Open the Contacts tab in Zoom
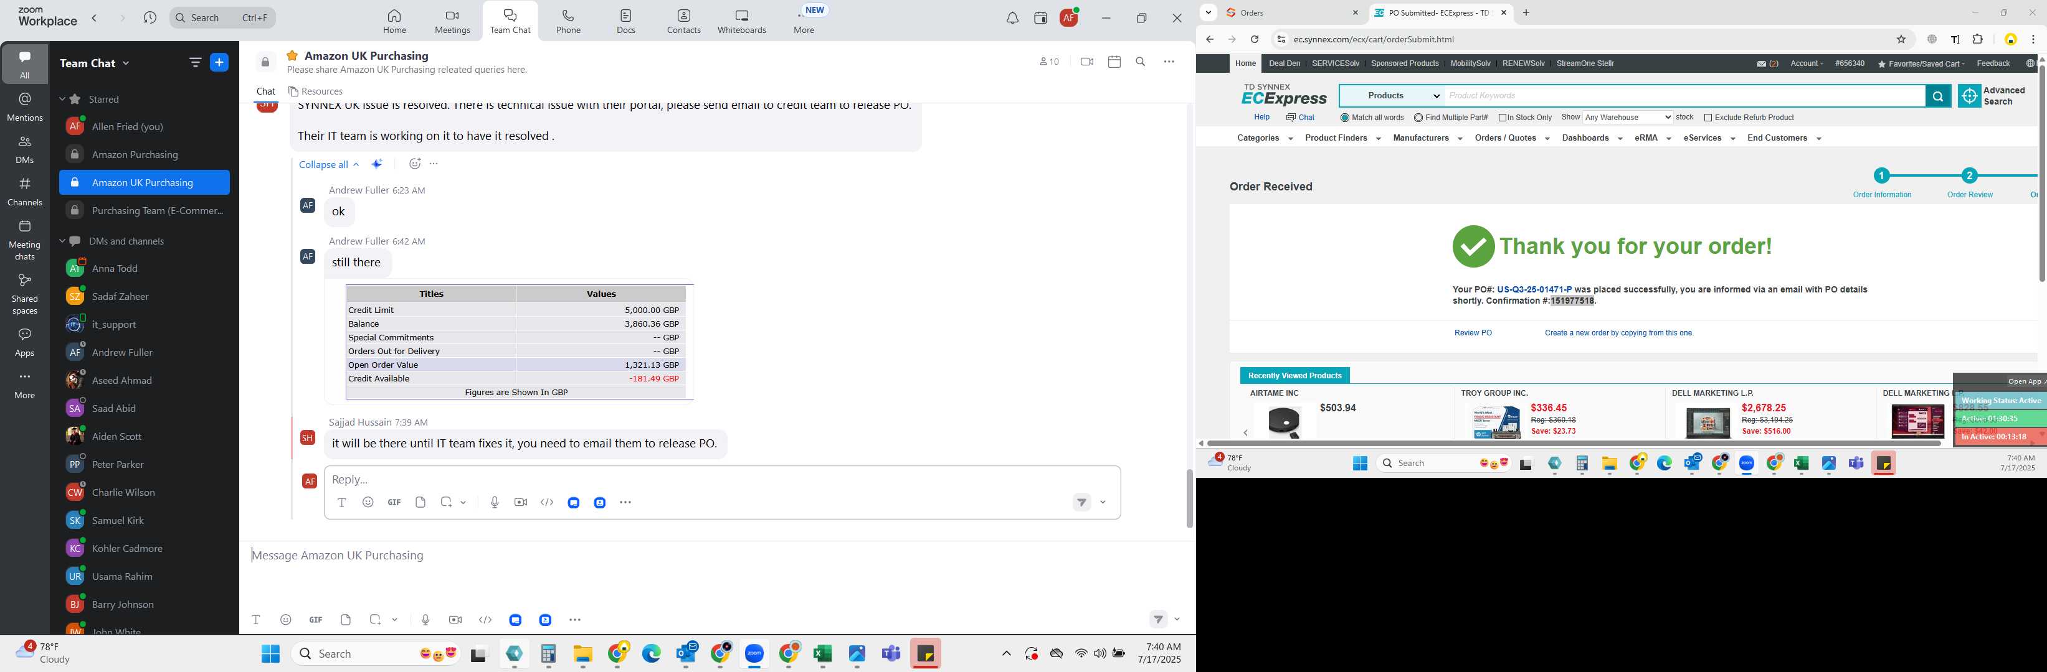This screenshot has height=672, width=2047. [683, 21]
